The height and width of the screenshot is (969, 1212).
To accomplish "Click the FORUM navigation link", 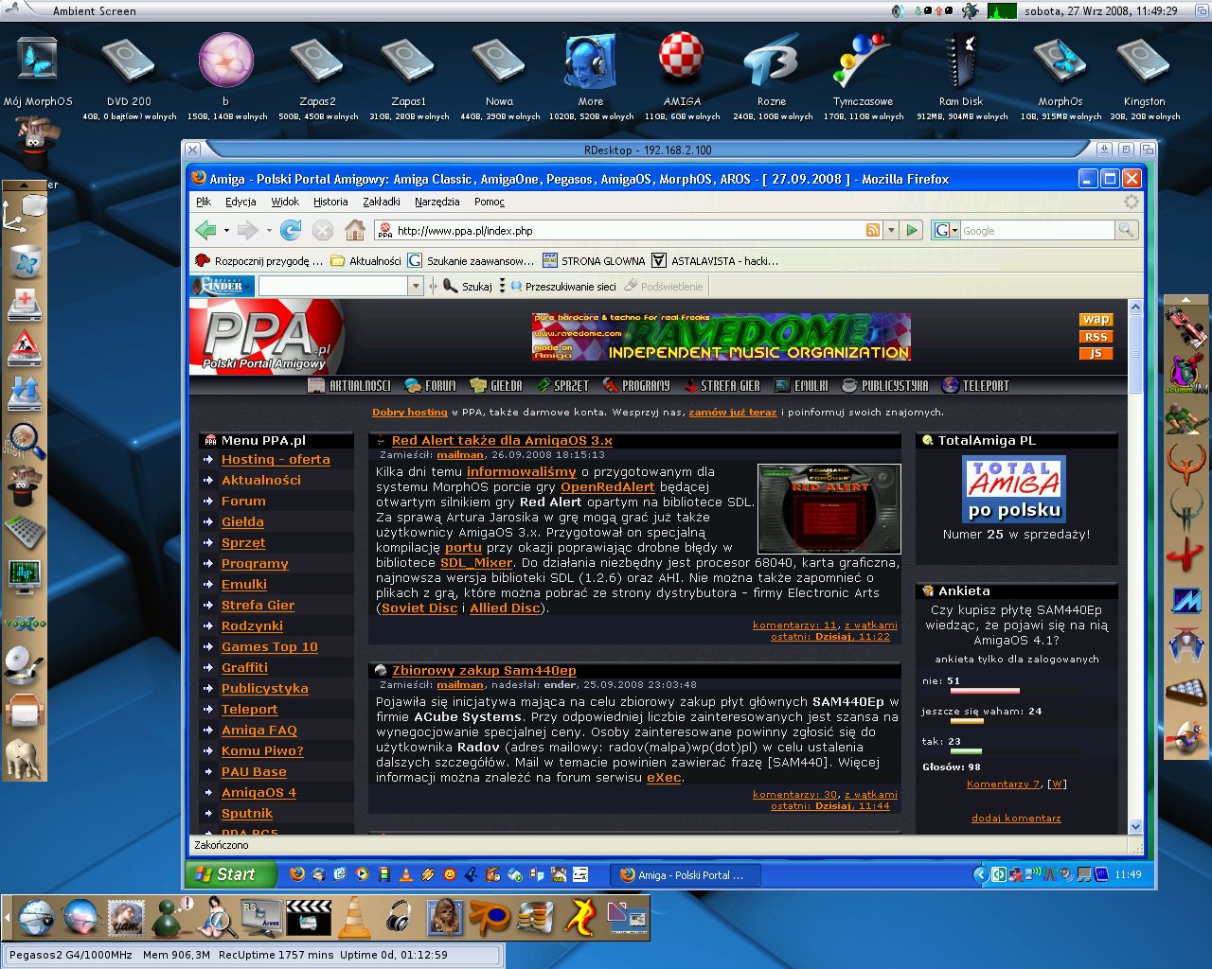I will point(431,385).
